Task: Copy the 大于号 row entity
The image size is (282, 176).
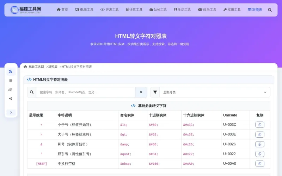Action: tap(260, 134)
